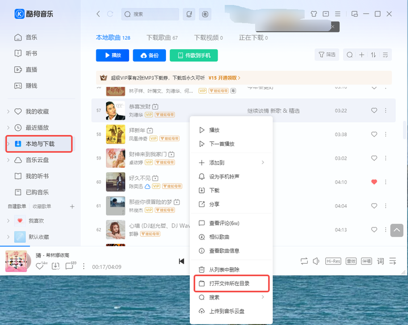Click the playback progress bar

pos(204,246)
